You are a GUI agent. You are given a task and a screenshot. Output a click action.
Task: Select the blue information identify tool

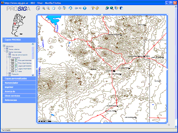click(x=85, y=8)
